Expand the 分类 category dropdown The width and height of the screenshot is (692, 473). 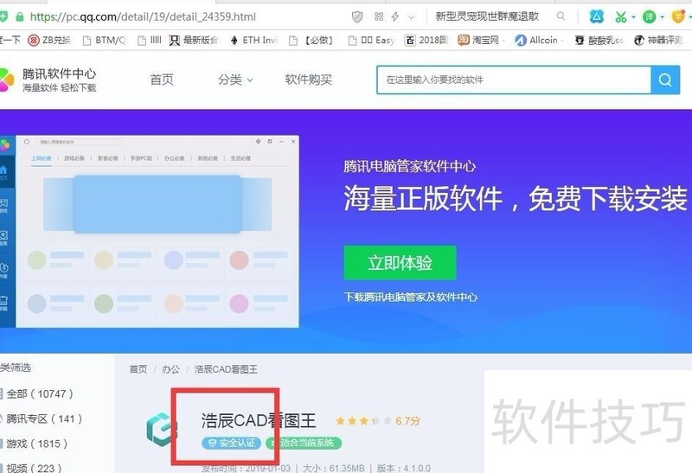click(x=235, y=80)
